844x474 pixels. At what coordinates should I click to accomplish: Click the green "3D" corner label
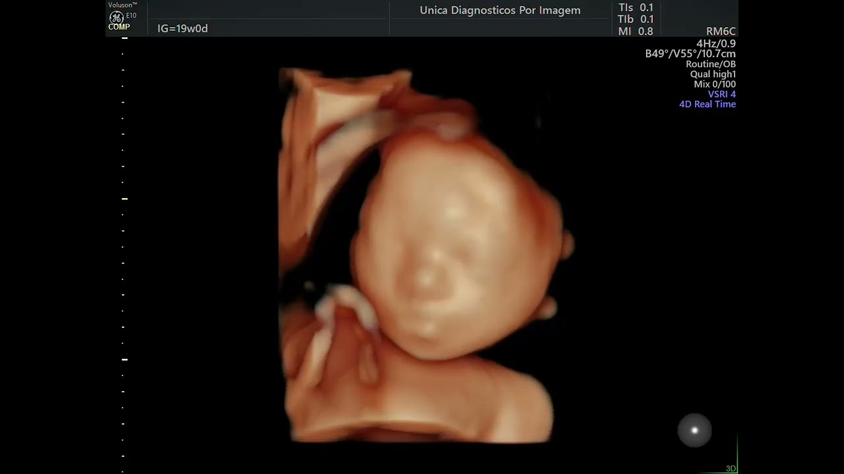pos(731,469)
